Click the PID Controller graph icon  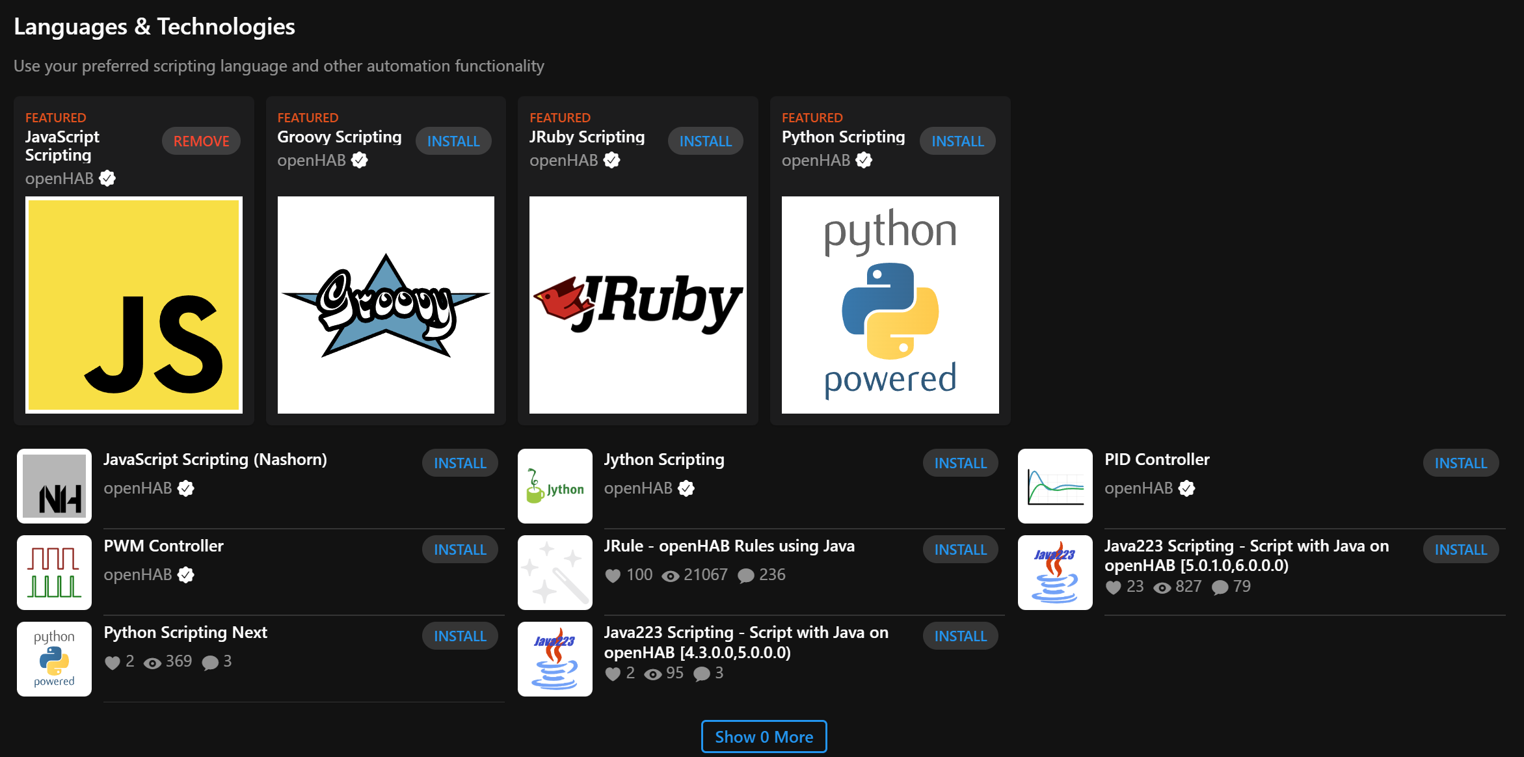pos(1054,485)
